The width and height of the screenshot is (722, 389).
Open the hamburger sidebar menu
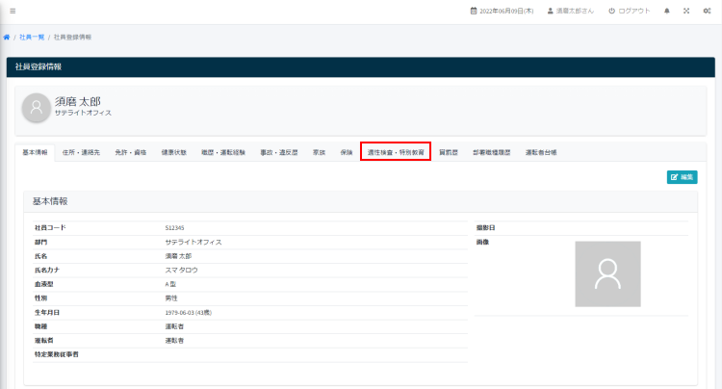[x=12, y=11]
